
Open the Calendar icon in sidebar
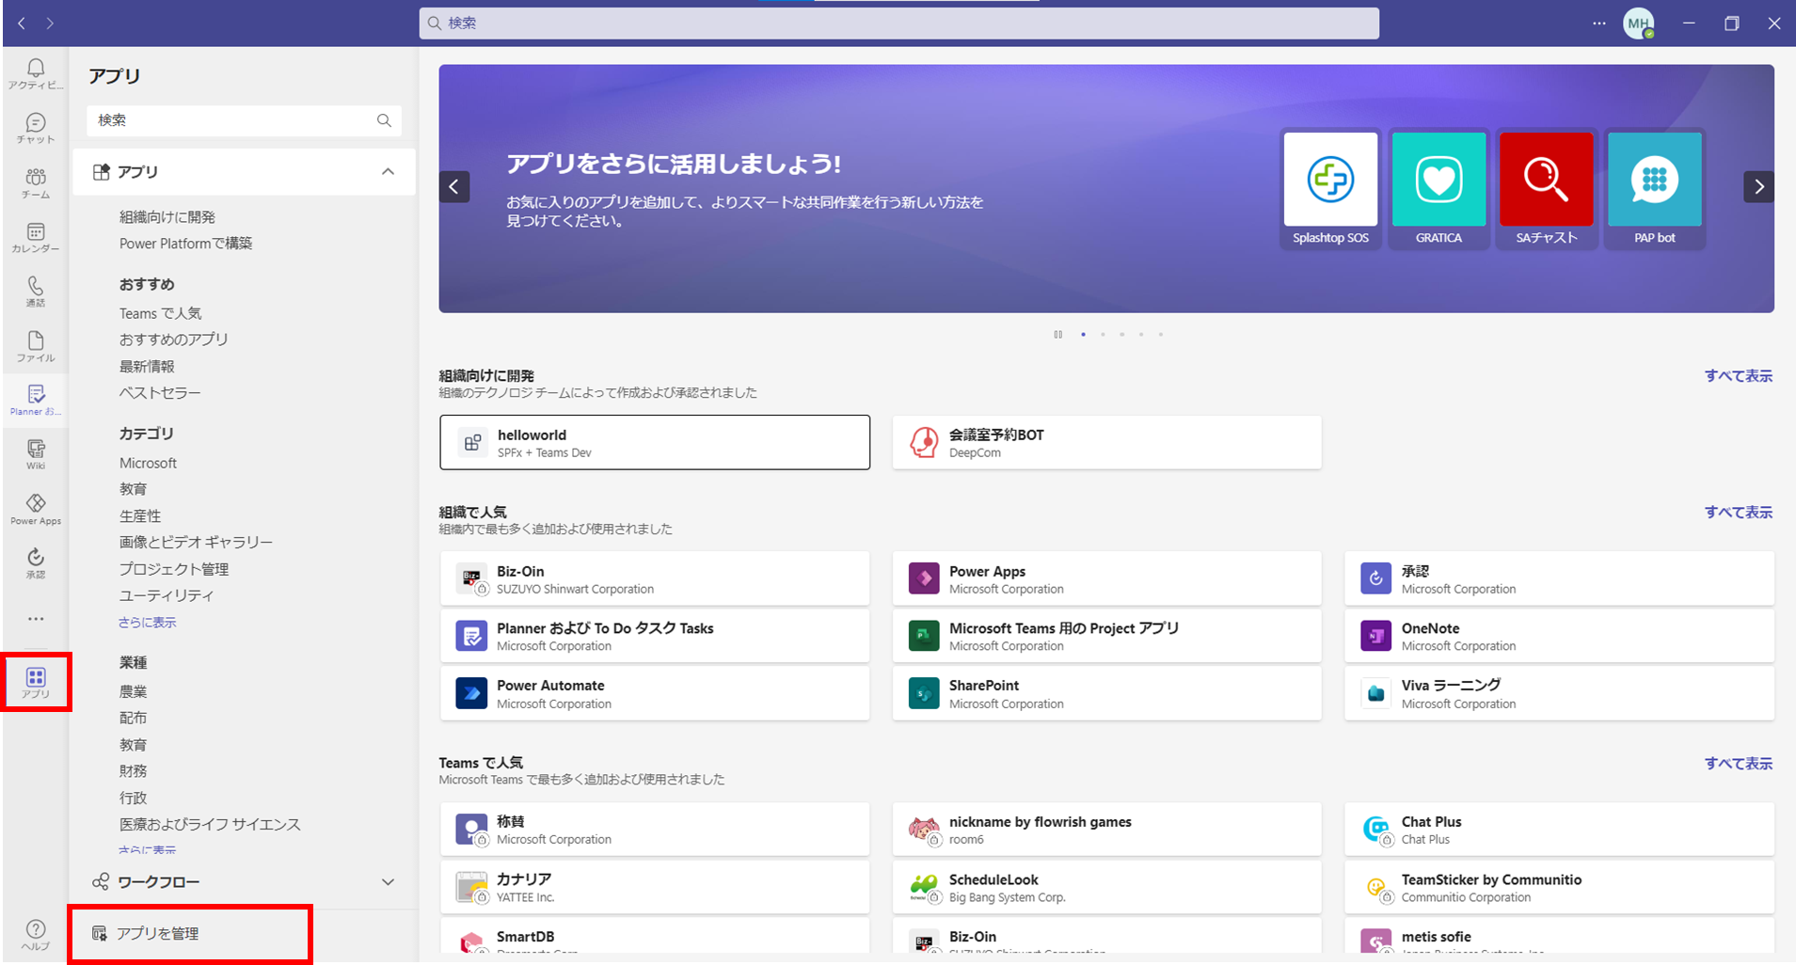(36, 237)
